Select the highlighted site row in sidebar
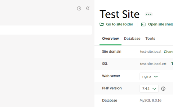Image resolution: width=173 pixels, height=107 pixels. 46,30
